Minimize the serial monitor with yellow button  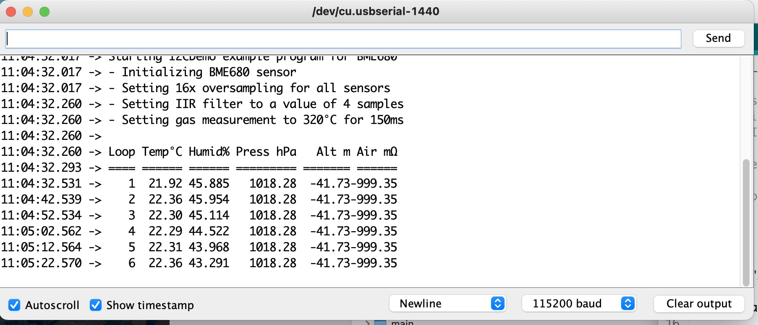click(x=28, y=12)
